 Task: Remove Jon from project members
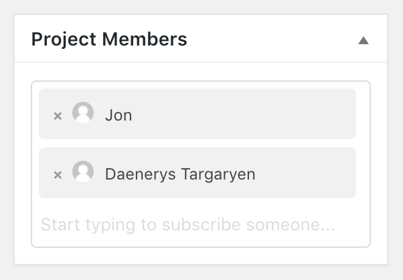(58, 115)
